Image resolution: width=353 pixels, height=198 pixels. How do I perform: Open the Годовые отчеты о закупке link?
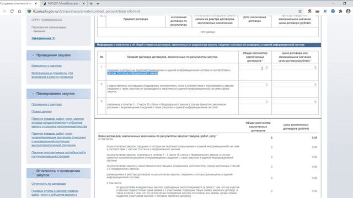point(55,193)
